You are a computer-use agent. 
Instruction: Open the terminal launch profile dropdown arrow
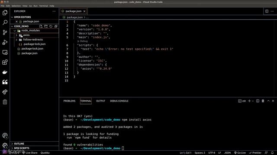[253, 101]
